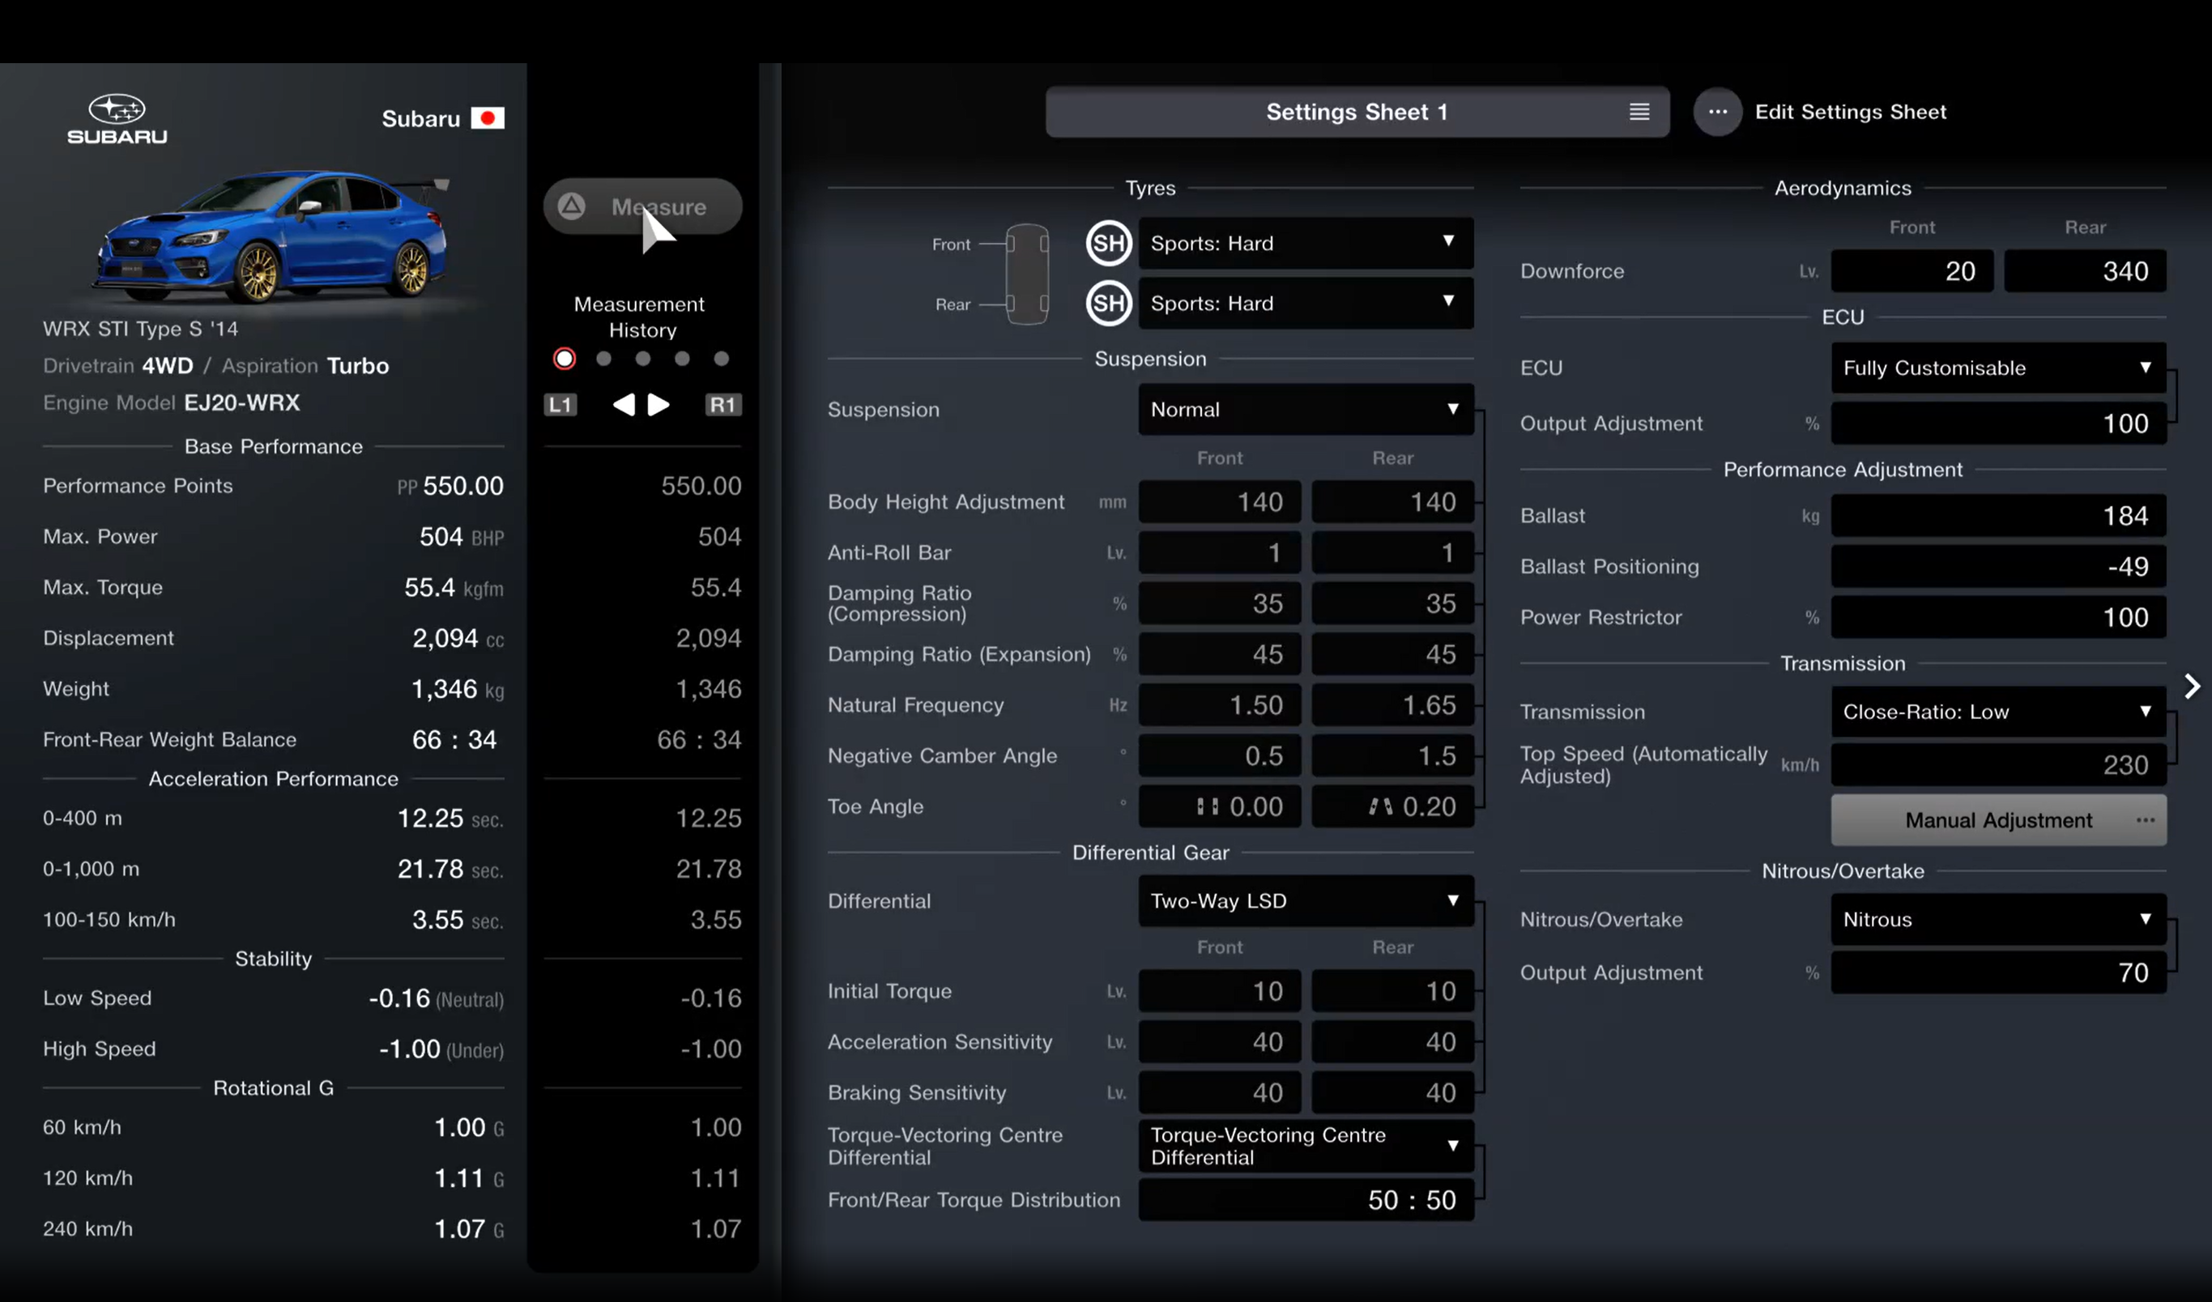Click the L1 shoulder button indicator
Screen dimensions: 2212x1302
(560, 405)
